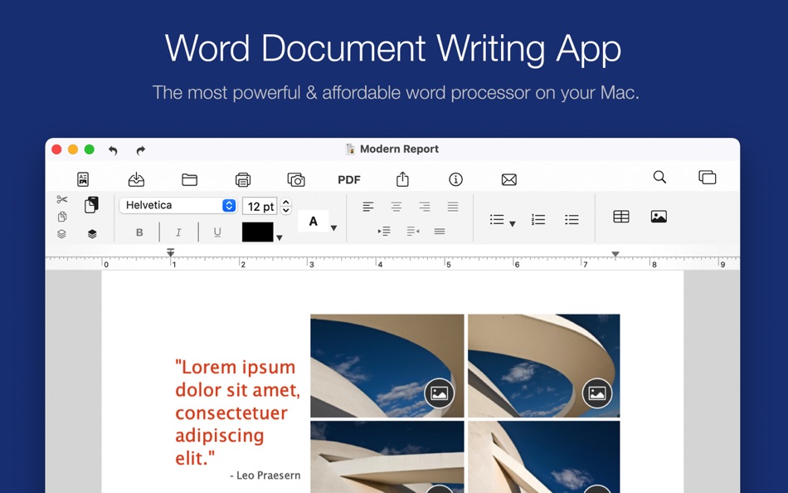Open the document templates icon
788x493 pixels.
point(83,179)
